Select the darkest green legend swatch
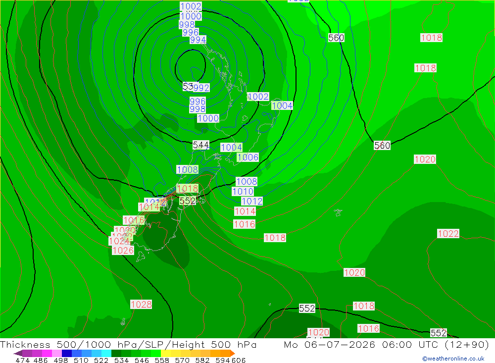 click(x=116, y=353)
